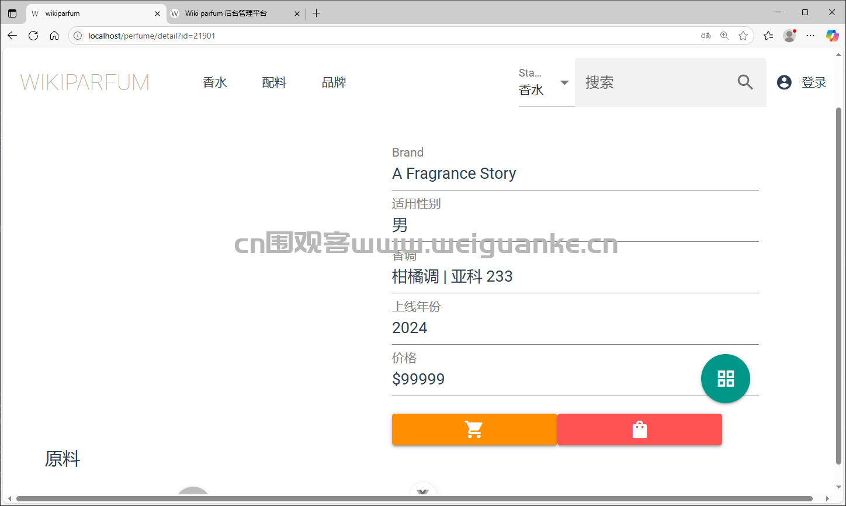846x506 pixels.
Task: Click the red shopping bag buy button
Action: pos(640,429)
